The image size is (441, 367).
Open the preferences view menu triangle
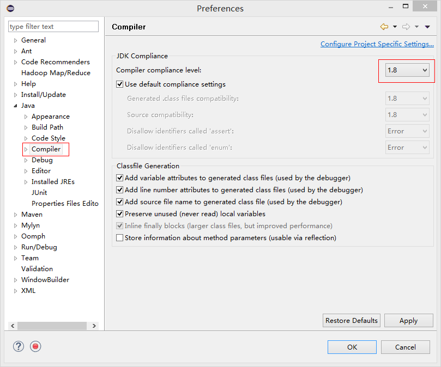pyautogui.click(x=427, y=27)
